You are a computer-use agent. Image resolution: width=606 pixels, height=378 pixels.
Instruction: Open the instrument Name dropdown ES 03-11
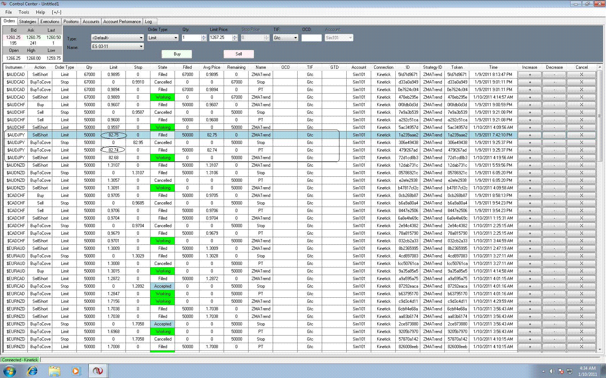coord(117,46)
